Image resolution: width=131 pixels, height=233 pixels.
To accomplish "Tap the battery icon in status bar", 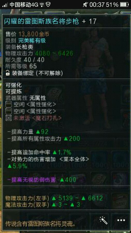I will tap(124, 5).
